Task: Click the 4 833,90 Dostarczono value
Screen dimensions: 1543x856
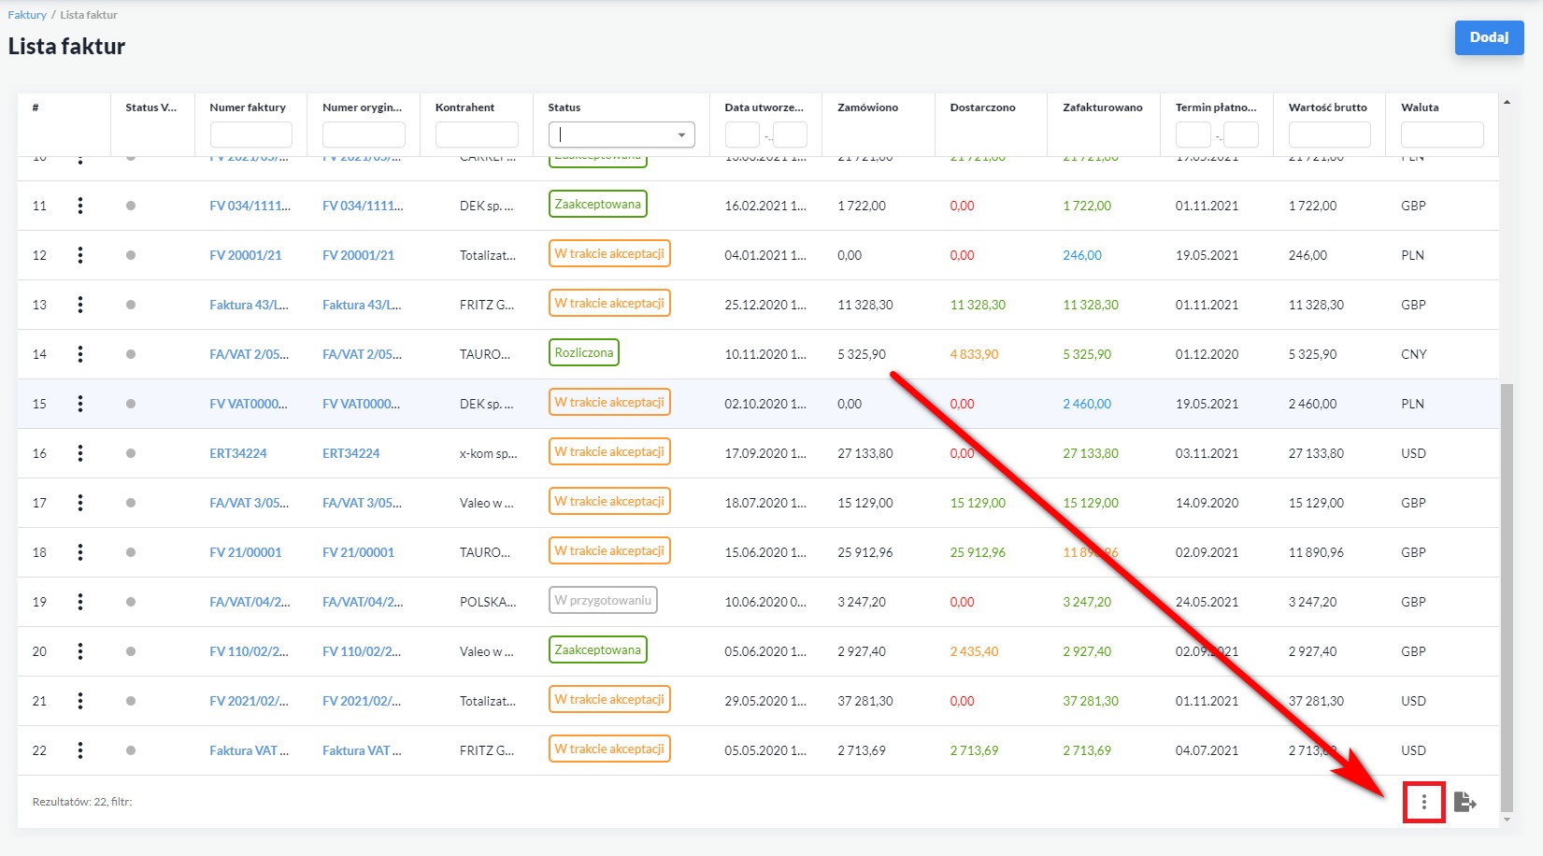Action: click(974, 354)
